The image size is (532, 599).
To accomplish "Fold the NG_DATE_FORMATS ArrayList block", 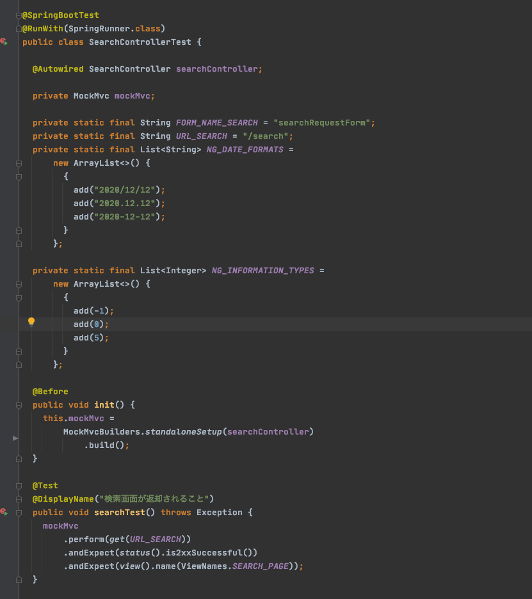I will [x=19, y=163].
